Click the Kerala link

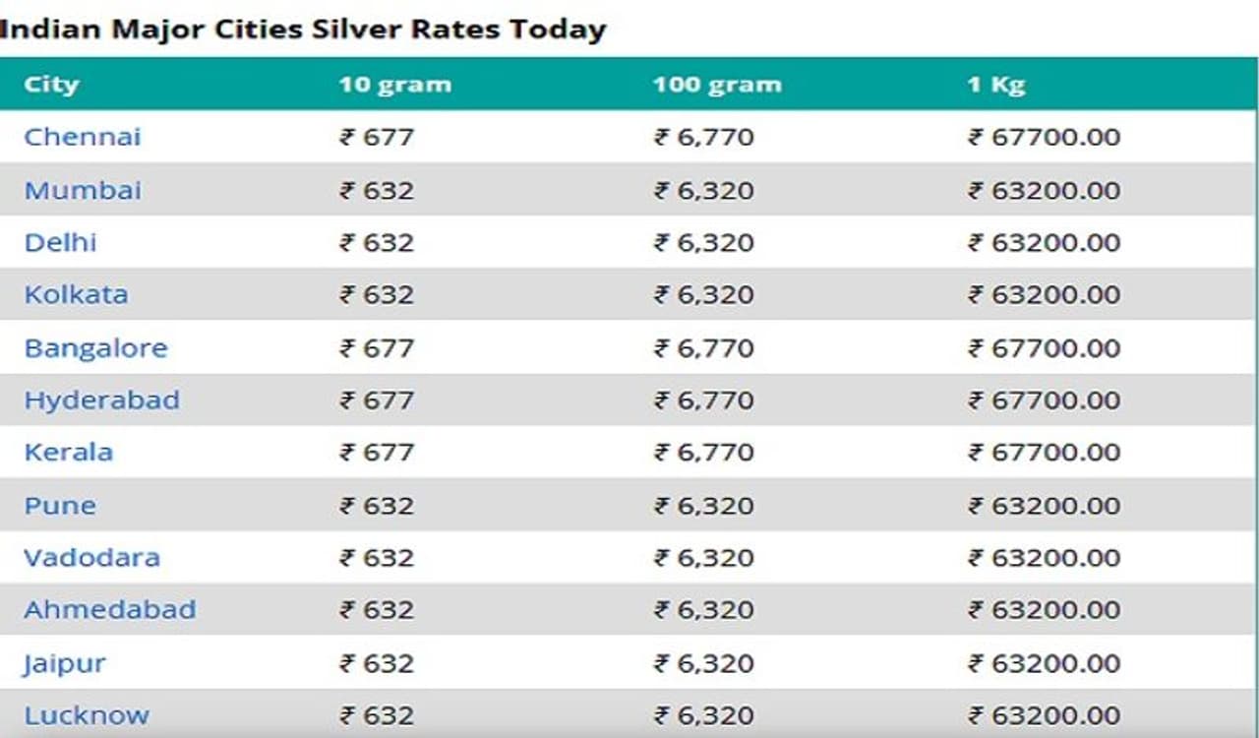pos(68,453)
